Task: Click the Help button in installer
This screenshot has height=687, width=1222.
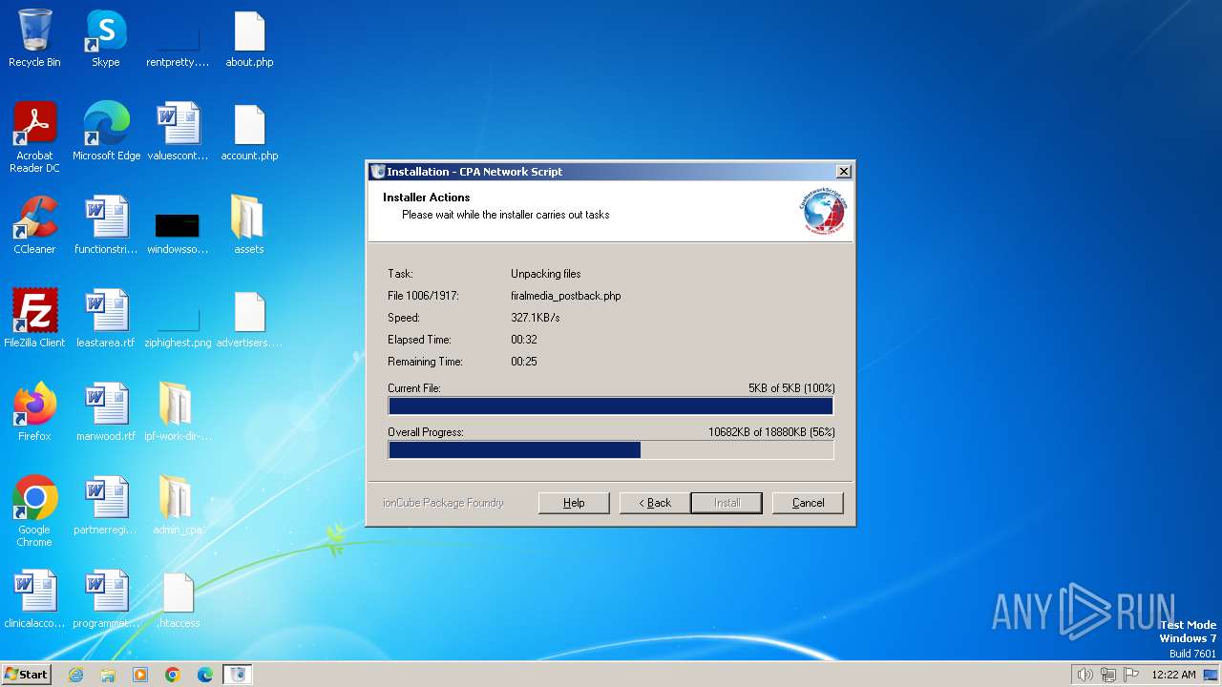Action: click(x=574, y=503)
